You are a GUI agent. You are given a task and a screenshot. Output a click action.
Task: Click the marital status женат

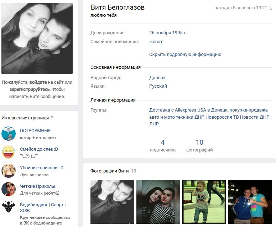click(x=156, y=42)
